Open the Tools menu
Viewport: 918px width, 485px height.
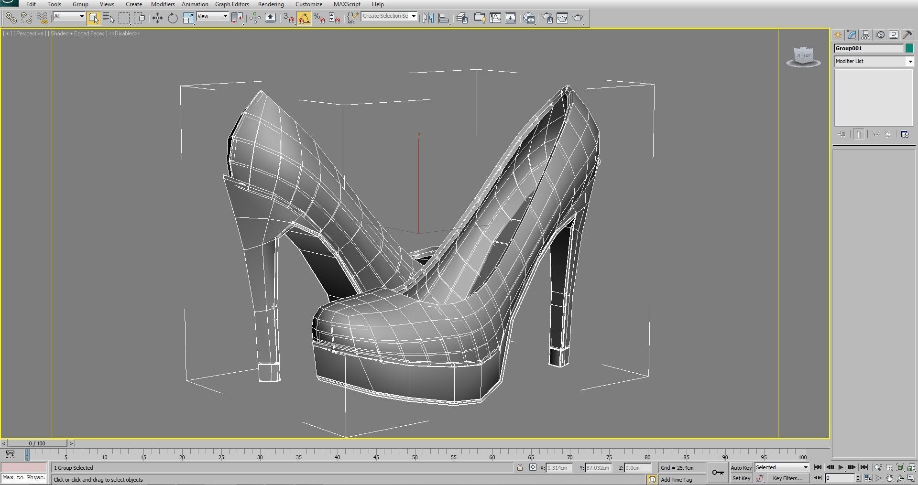click(x=54, y=4)
